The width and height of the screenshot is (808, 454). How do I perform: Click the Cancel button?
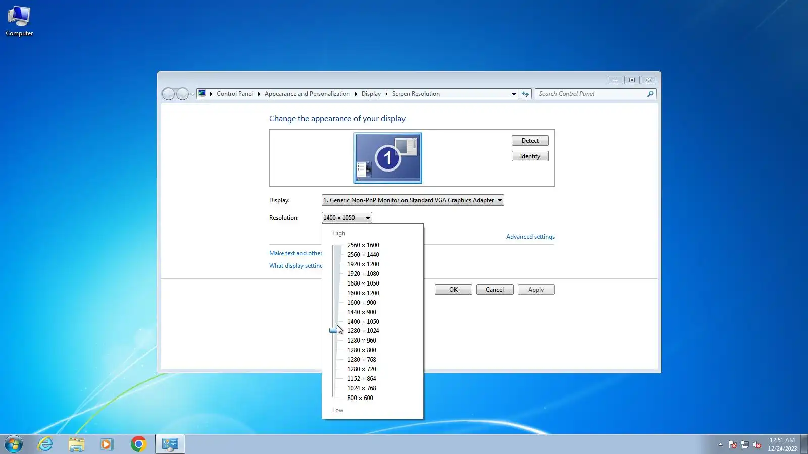(495, 290)
